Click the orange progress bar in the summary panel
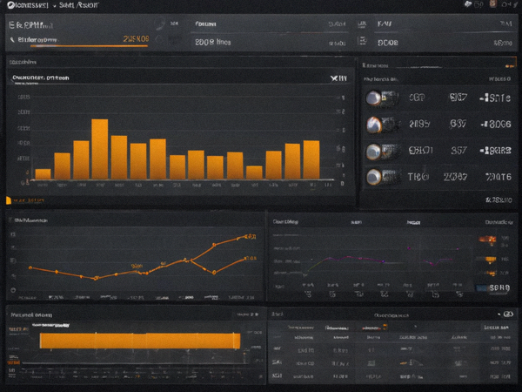Screen dimensions: 522x392 click(89, 46)
